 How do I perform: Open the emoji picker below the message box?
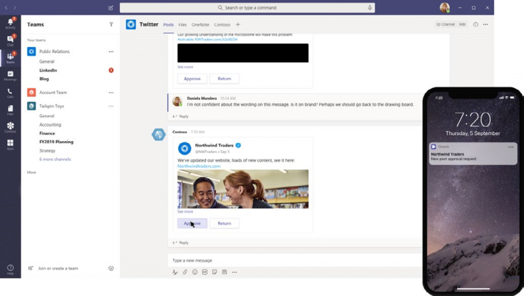point(194,272)
